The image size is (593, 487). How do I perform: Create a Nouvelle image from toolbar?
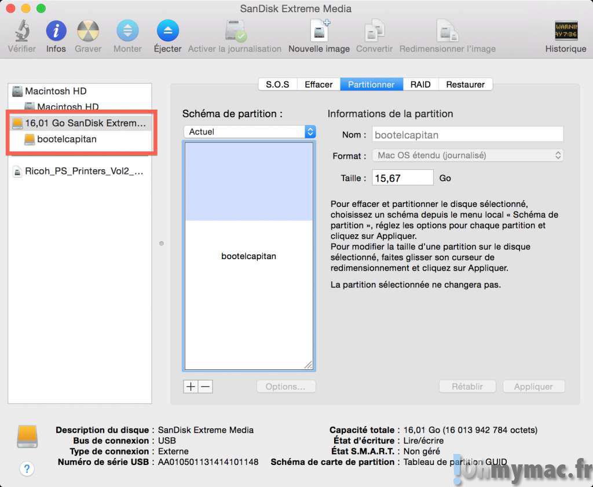[319, 31]
